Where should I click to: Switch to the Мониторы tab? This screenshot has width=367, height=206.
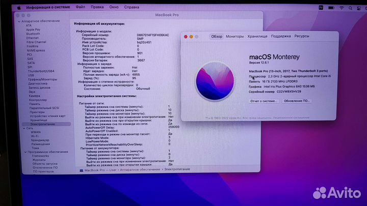pos(234,37)
